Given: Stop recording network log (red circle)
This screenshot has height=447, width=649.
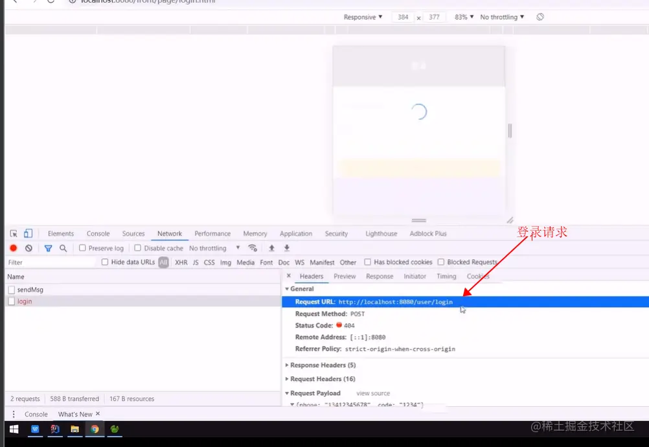Looking at the screenshot, I should point(13,248).
